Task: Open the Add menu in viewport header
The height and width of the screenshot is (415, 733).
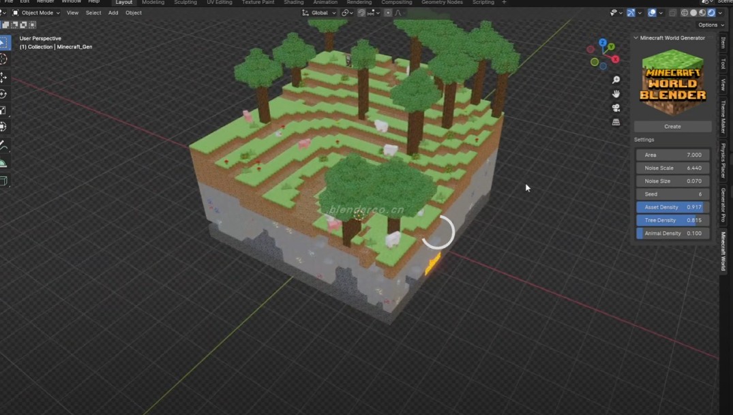Action: click(x=113, y=13)
